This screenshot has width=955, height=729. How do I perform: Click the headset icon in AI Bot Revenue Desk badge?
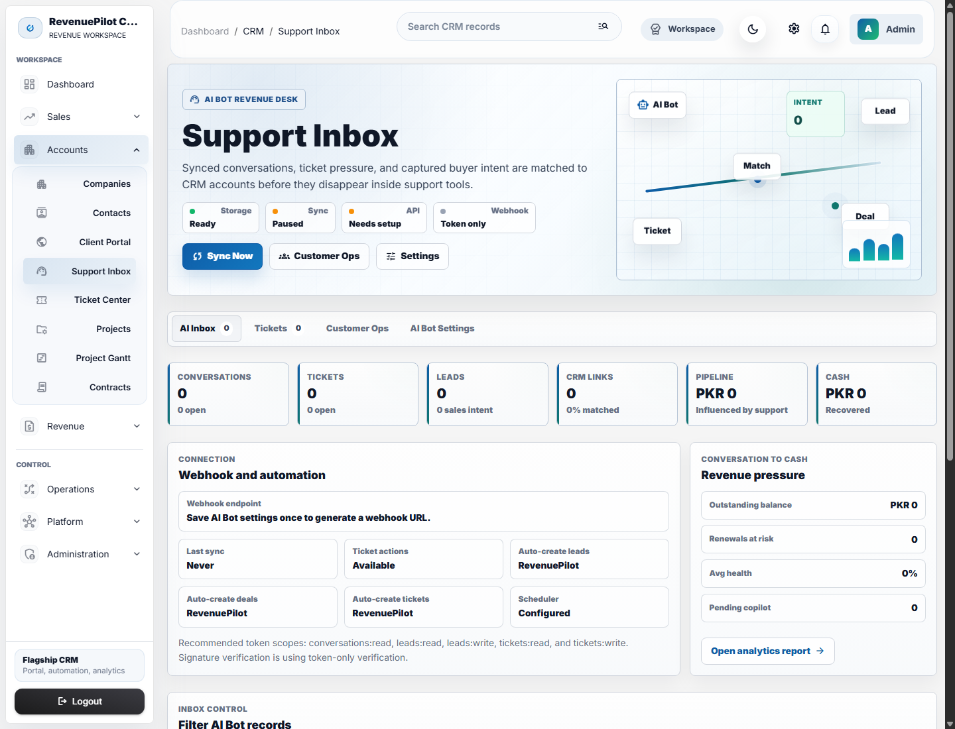click(x=195, y=99)
